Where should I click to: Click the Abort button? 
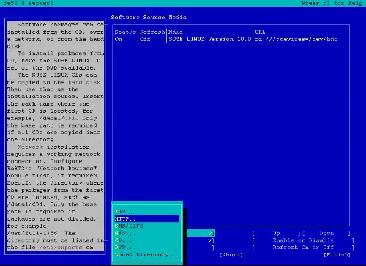coord(231,255)
